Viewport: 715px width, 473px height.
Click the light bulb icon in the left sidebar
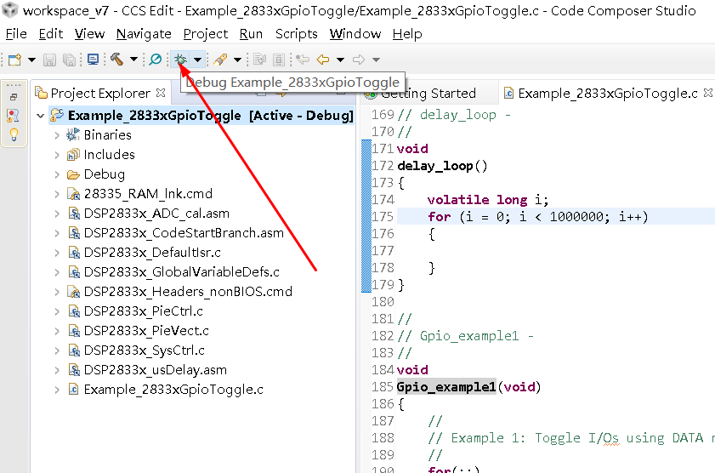[x=14, y=135]
